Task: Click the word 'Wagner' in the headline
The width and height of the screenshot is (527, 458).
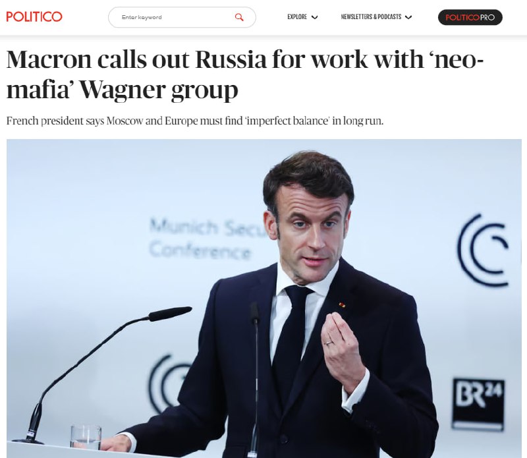Action: pyautogui.click(x=123, y=90)
